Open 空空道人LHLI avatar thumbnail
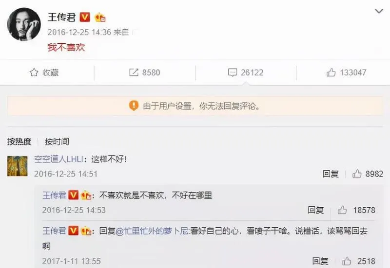 click(18, 166)
